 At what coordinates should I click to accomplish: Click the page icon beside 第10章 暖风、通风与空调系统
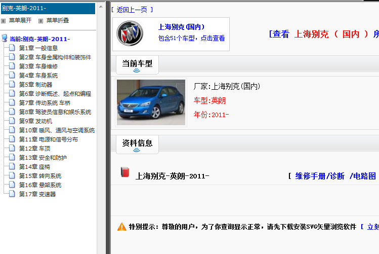12,130
